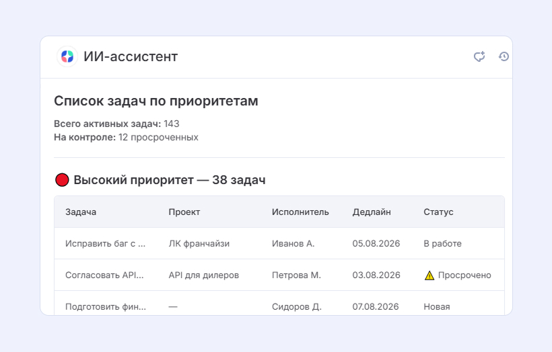Click the 'Просрочено' status text
Screen dimensions: 552x352
[x=464, y=275]
